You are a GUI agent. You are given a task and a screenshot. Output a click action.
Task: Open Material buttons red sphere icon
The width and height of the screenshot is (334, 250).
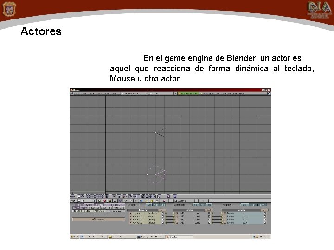(x=104, y=201)
